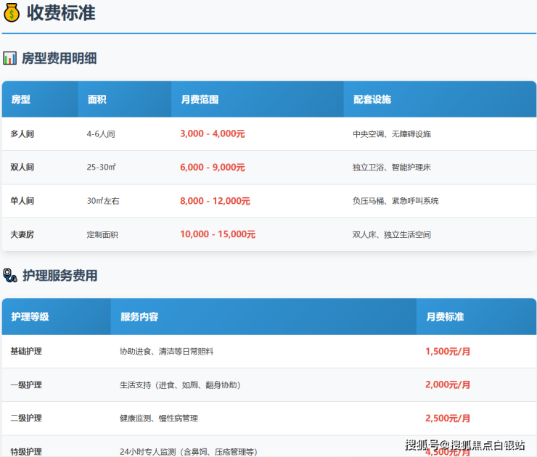Click the stethoscope icon beside 护理服务费用

(9, 275)
